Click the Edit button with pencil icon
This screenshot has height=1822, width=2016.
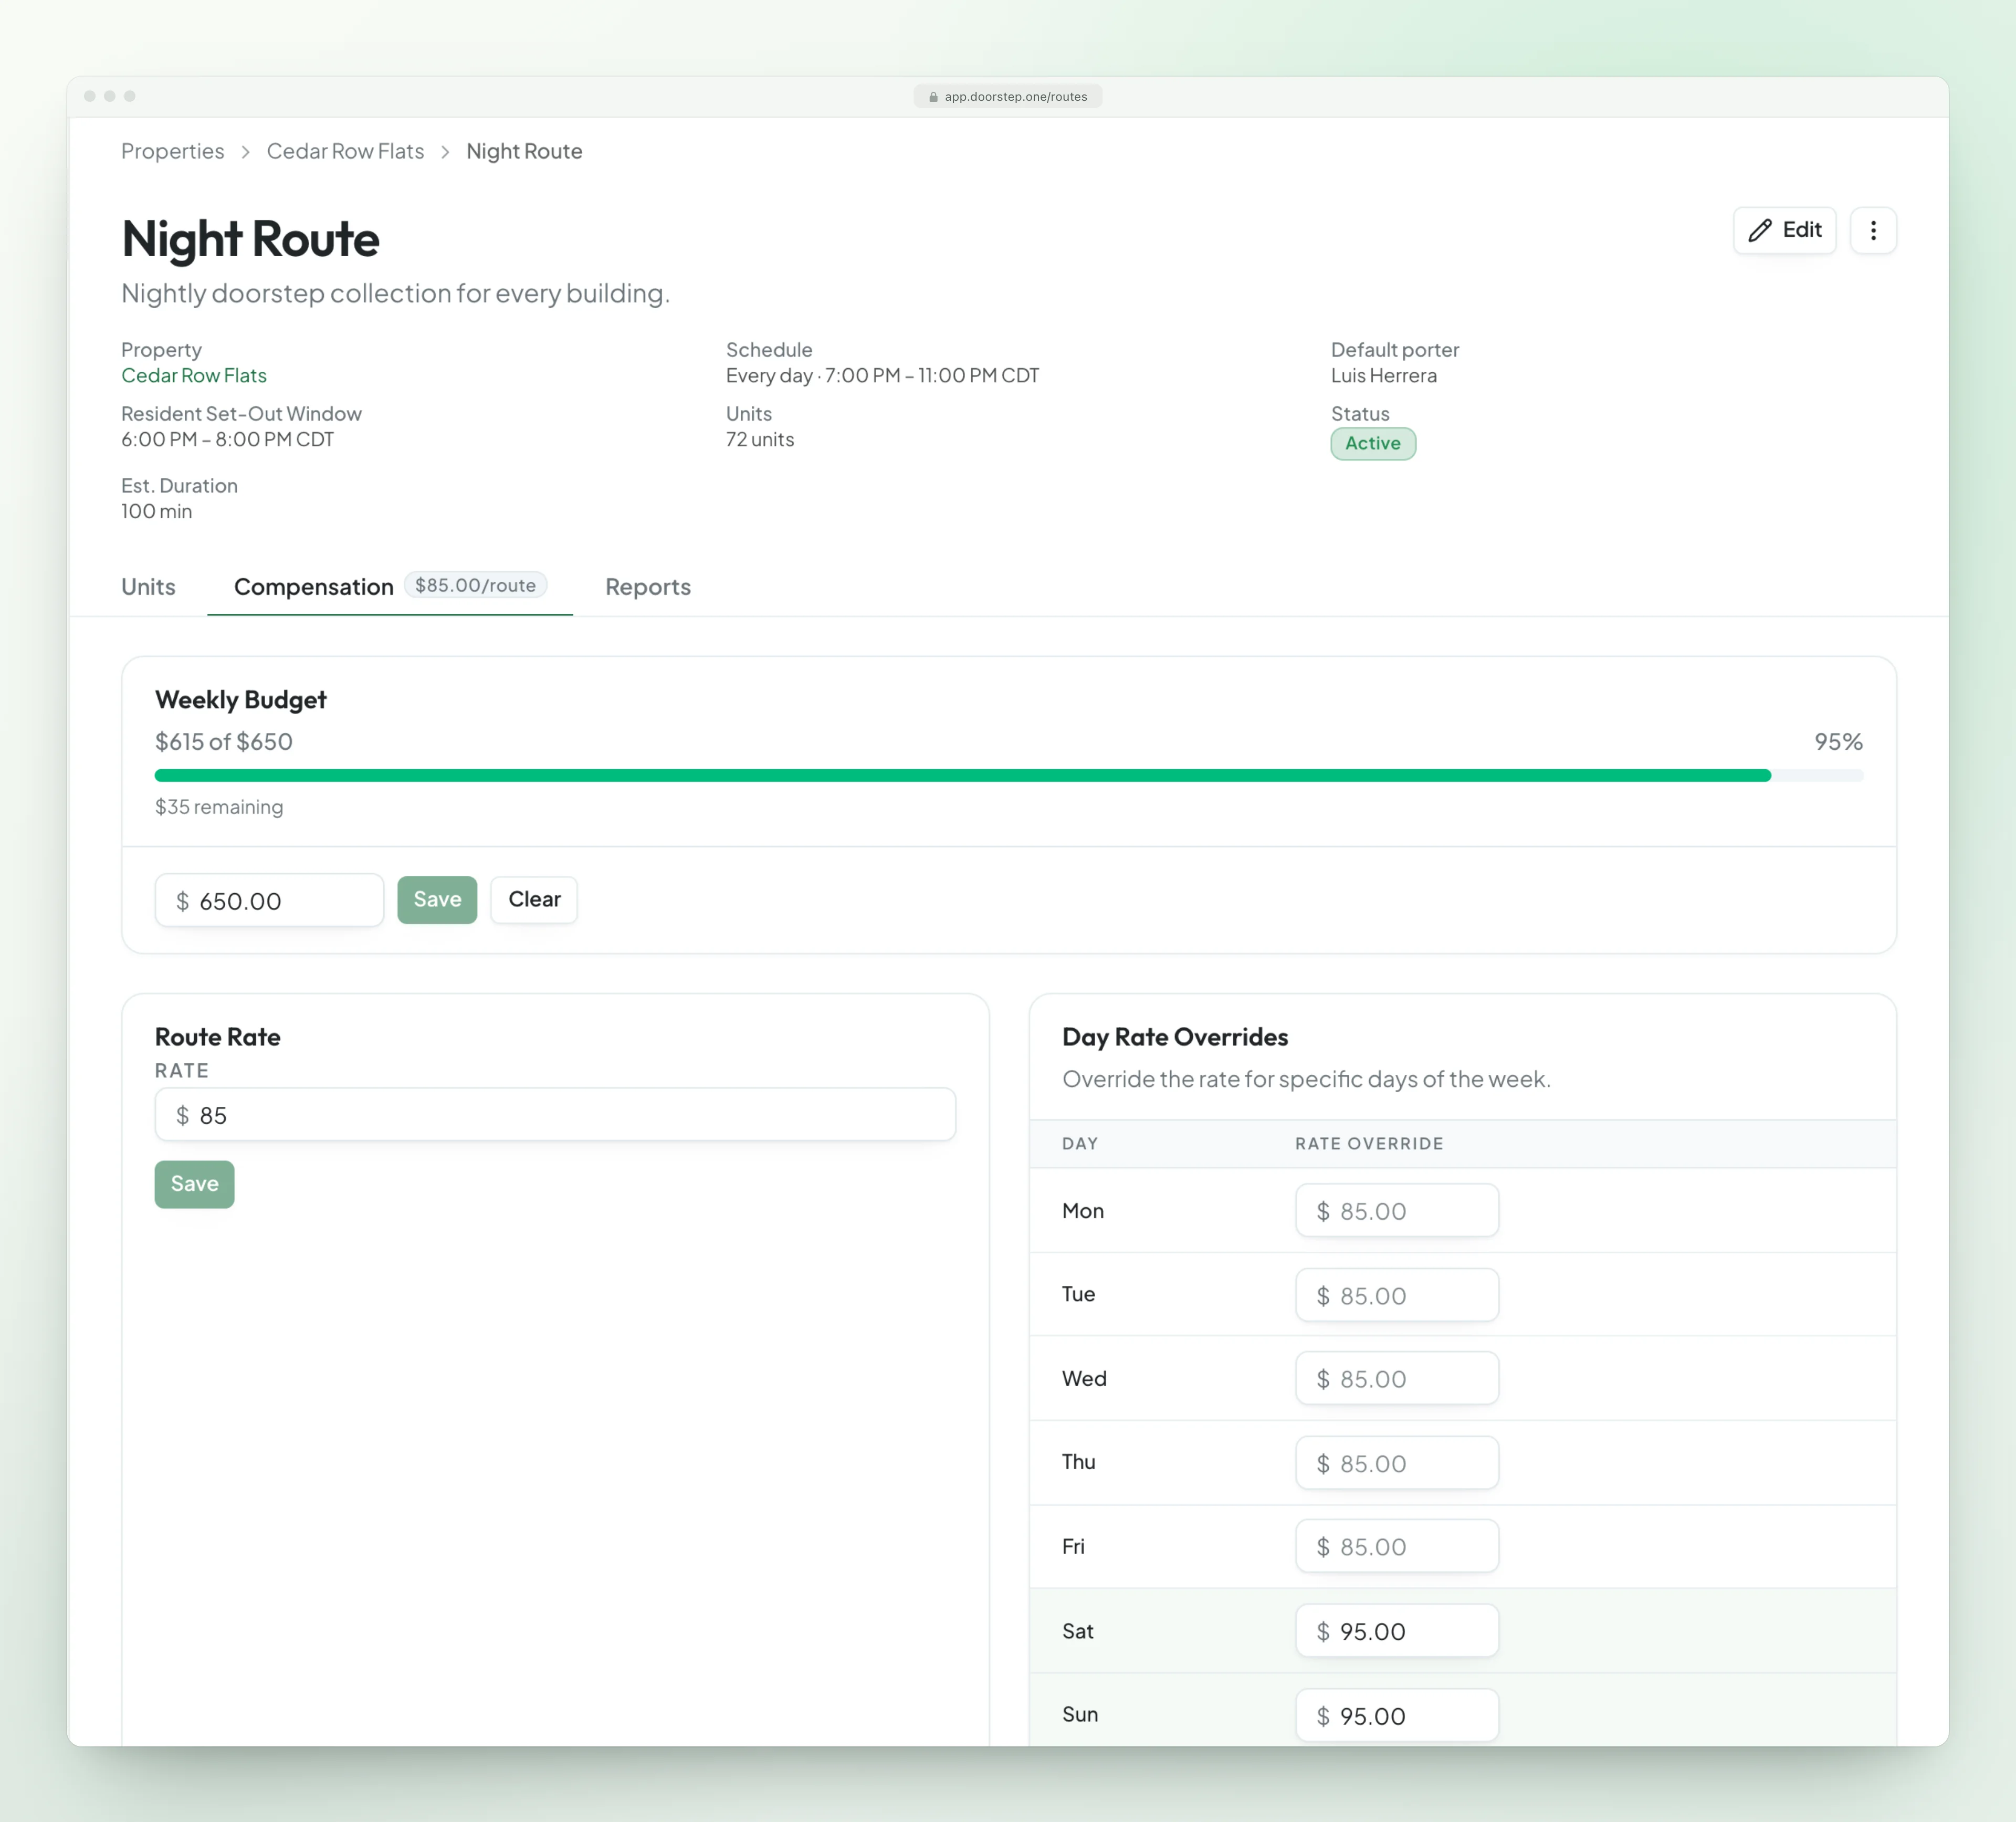pyautogui.click(x=1784, y=230)
